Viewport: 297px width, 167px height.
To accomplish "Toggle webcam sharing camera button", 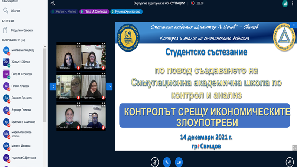I will [179, 162].
